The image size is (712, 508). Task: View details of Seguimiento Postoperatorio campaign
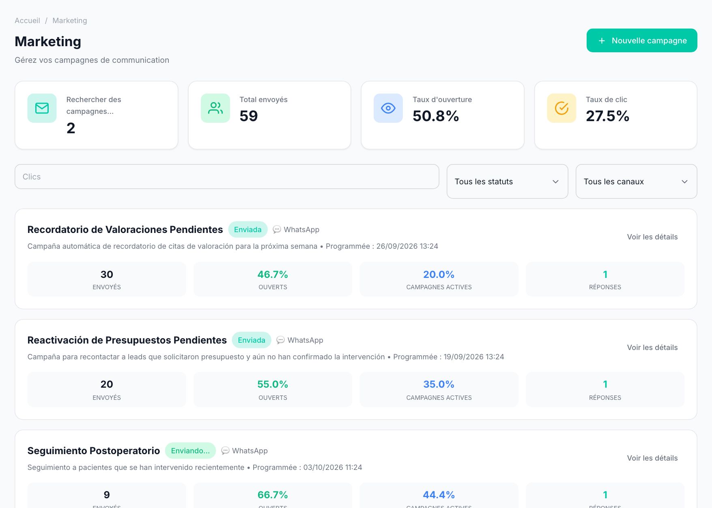click(x=652, y=458)
